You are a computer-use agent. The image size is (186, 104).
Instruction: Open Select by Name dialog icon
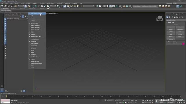(29, 6)
